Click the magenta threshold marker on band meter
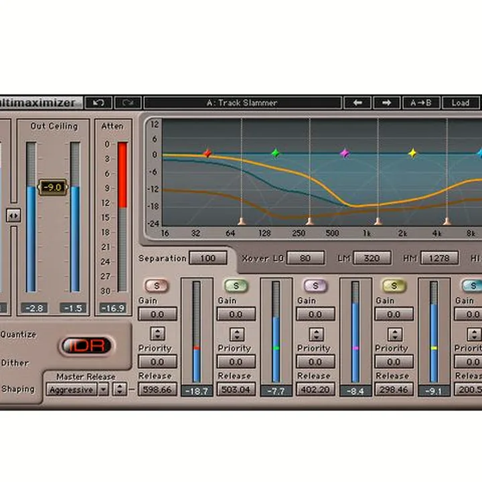 [x=355, y=348]
